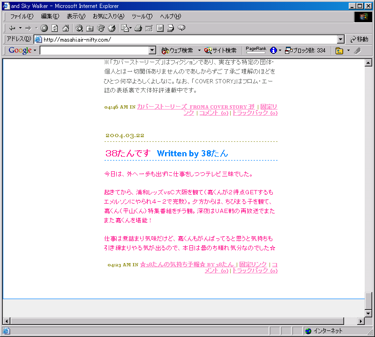Click the post title 38たんです
The image size is (375, 337).
[128, 153]
